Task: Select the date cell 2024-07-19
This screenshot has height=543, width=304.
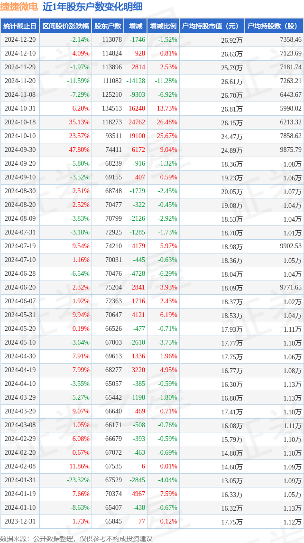Action: [x=20, y=246]
